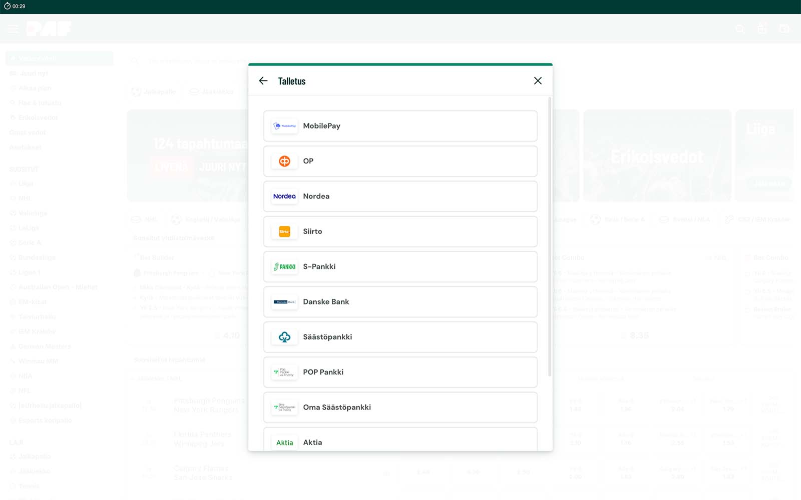Screen dimensions: 801x500
Task: Click the MobilePay logo icon
Action: pos(284,126)
